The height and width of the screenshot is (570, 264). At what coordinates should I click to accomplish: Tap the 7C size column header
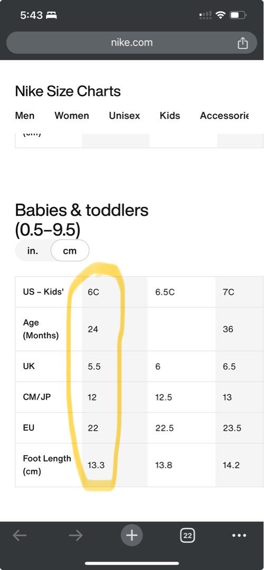point(229,292)
